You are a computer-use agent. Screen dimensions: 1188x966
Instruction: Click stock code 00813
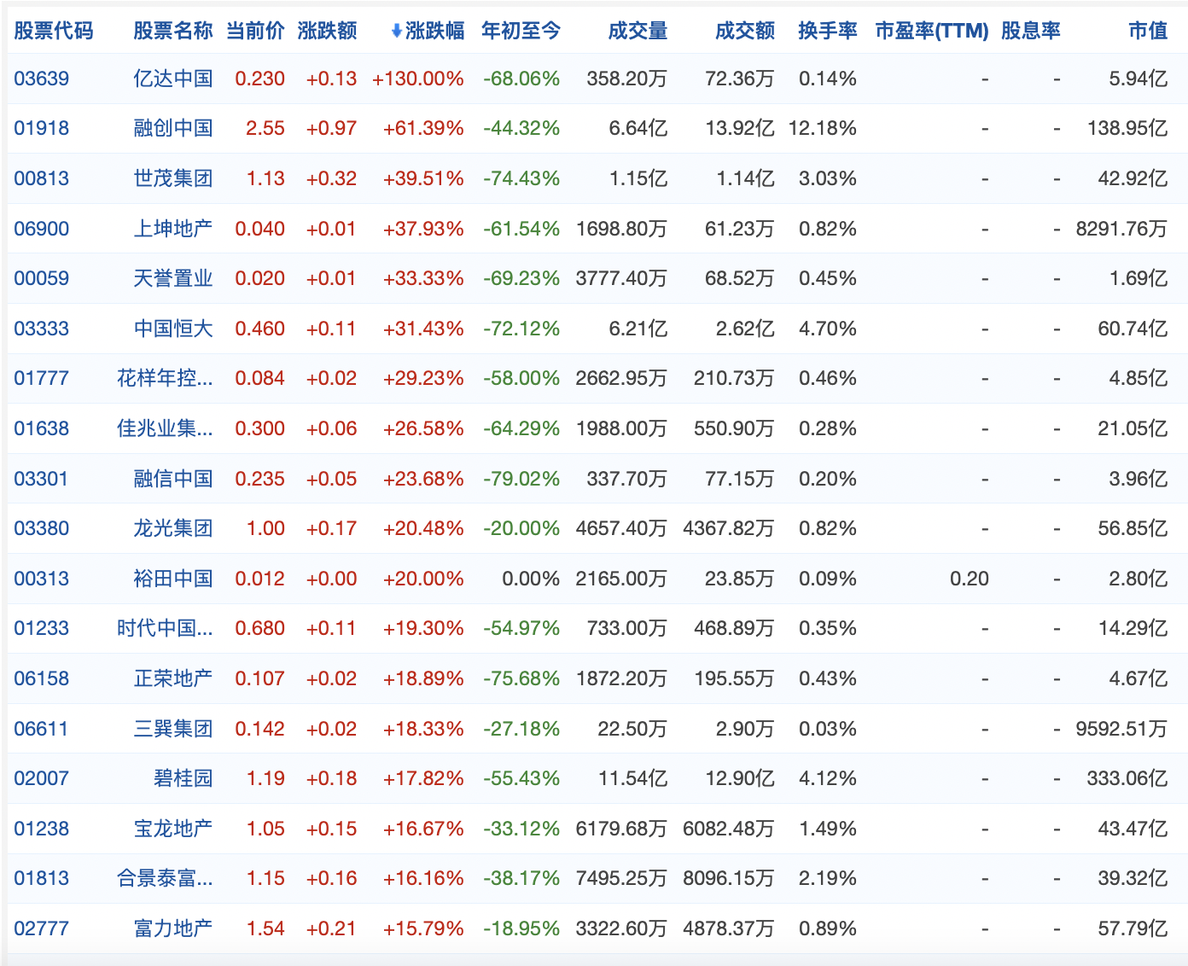click(42, 178)
